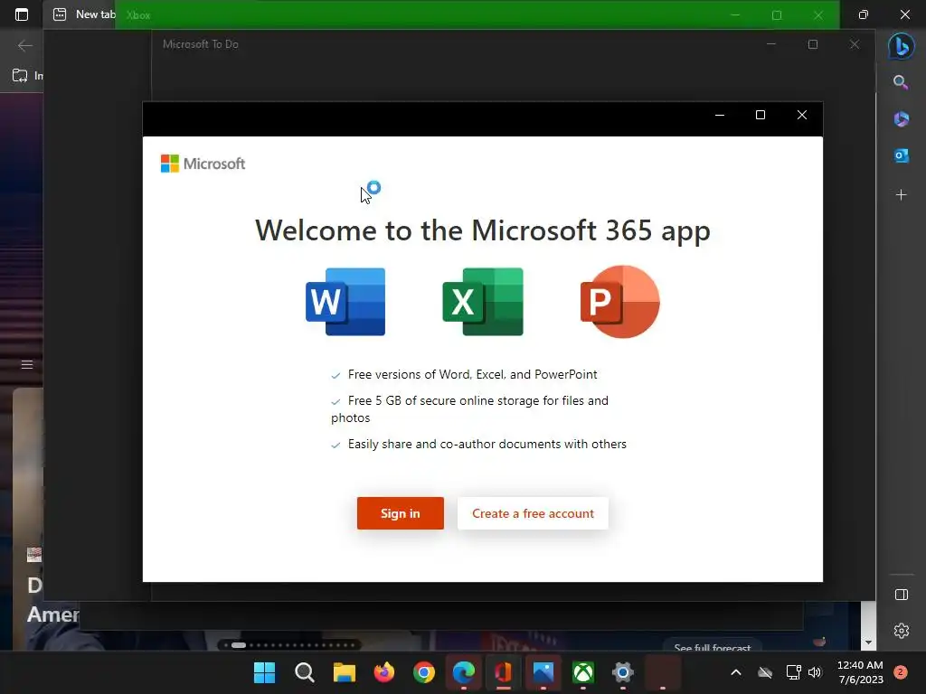This screenshot has width=926, height=694.
Task: Close the Microsoft To Do window
Action: pos(855,44)
